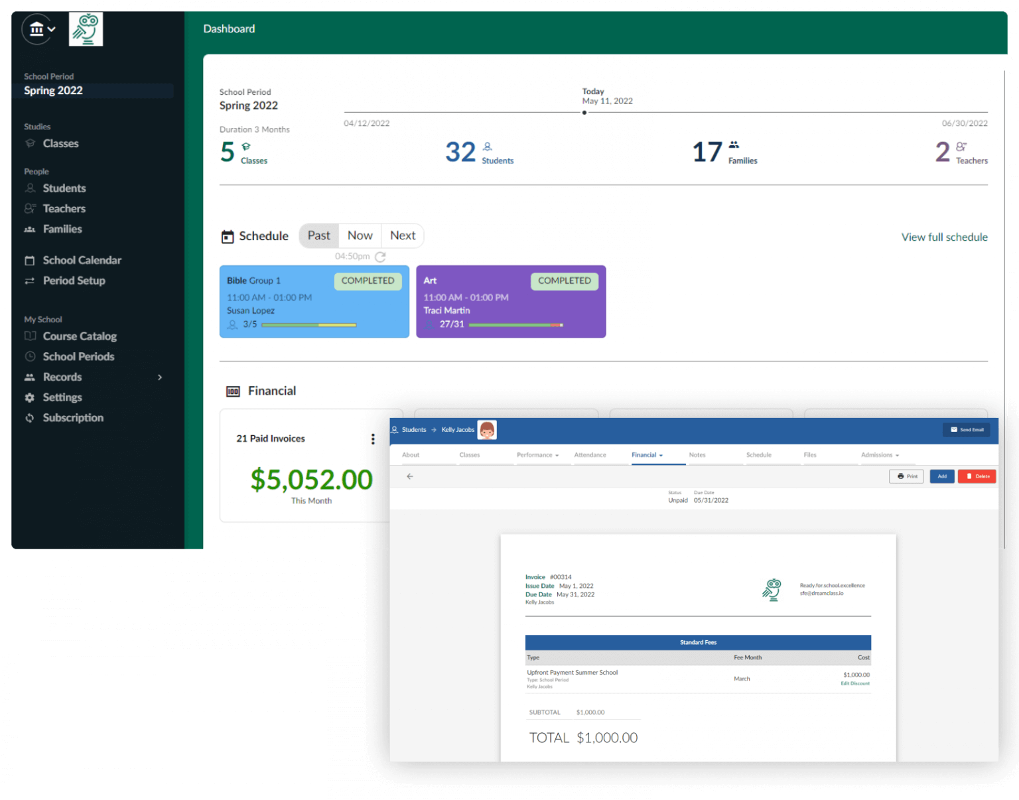Open School Periods settings
Image resolution: width=1019 pixels, height=800 pixels.
click(78, 356)
